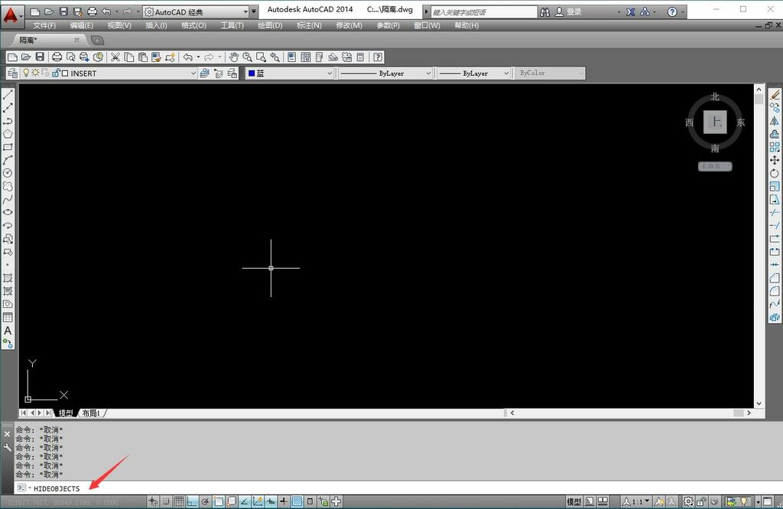This screenshot has height=509, width=783.
Task: Select the Pan hand tool
Action: pos(234,57)
